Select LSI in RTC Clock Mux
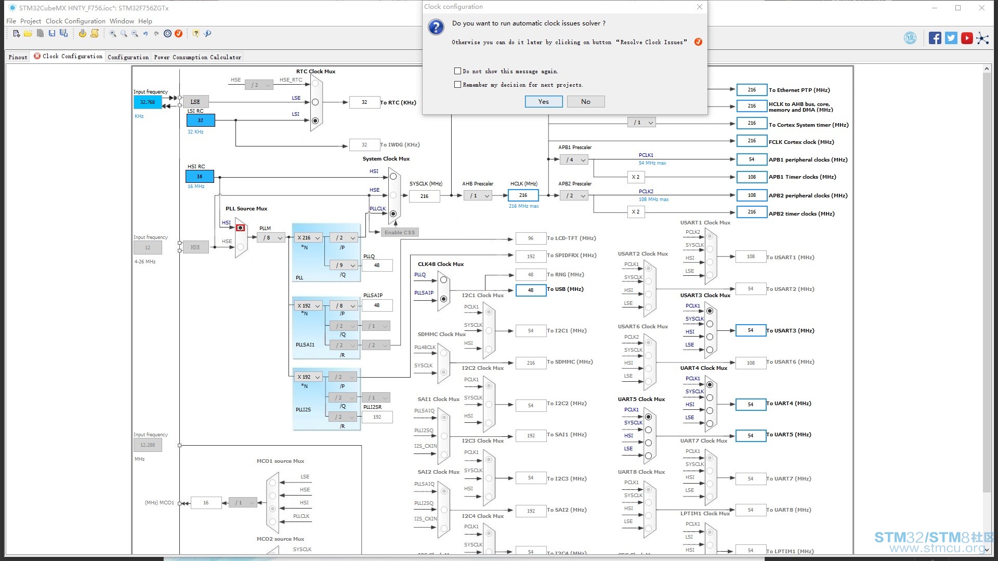This screenshot has height=561, width=998. tap(315, 121)
